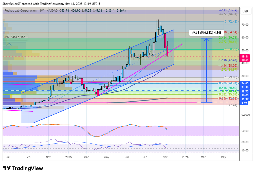Select the Fibonacci level 0.618 (20.80) label
The image size is (255, 176).
click(228, 88)
